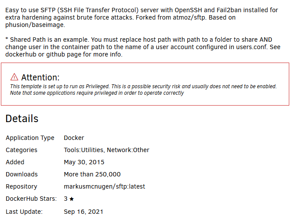
Task: Click the More than 250,000 downloads value
Action: (x=92, y=174)
